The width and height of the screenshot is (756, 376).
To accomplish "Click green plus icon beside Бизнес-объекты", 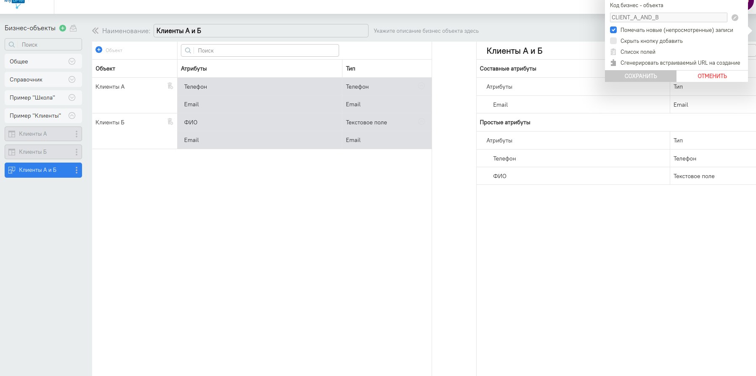I will (x=63, y=28).
